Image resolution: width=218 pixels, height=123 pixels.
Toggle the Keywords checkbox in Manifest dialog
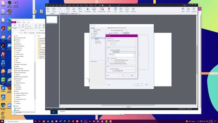[x=108, y=62]
